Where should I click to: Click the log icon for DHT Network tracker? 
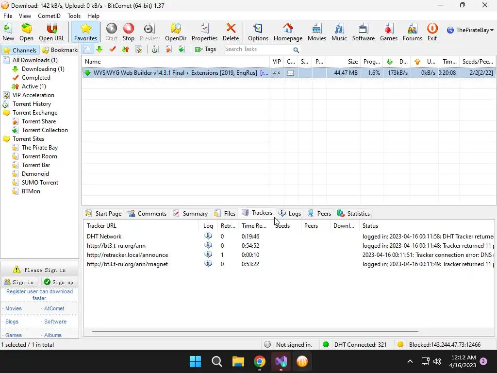tap(208, 236)
